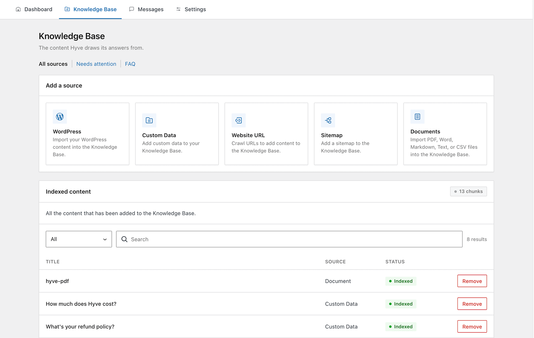
Task: Remove the How much does Hyve cost entry
Action: click(472, 304)
